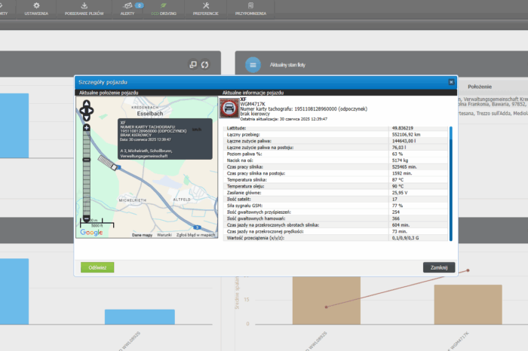The height and width of the screenshot is (351, 528).
Task: Click the map pan navigation control
Action: tap(87, 112)
